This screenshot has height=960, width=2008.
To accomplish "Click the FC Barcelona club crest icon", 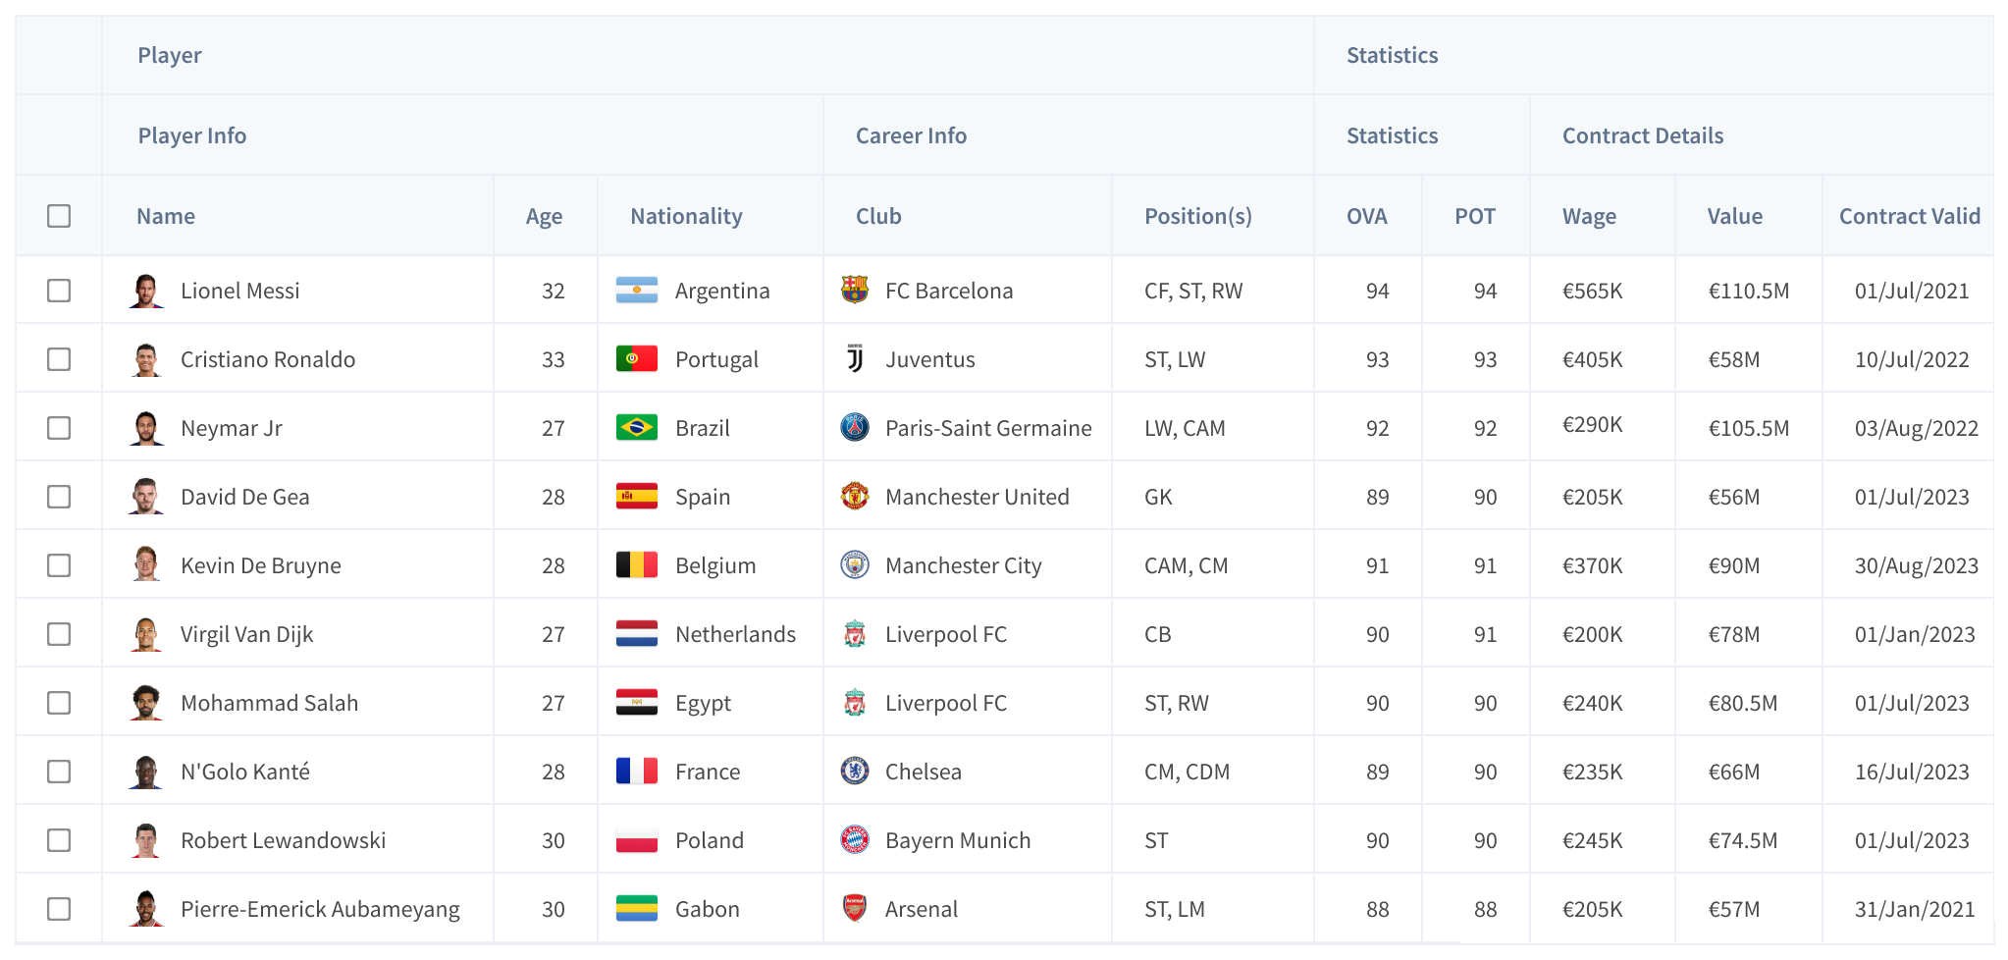I will (x=855, y=290).
